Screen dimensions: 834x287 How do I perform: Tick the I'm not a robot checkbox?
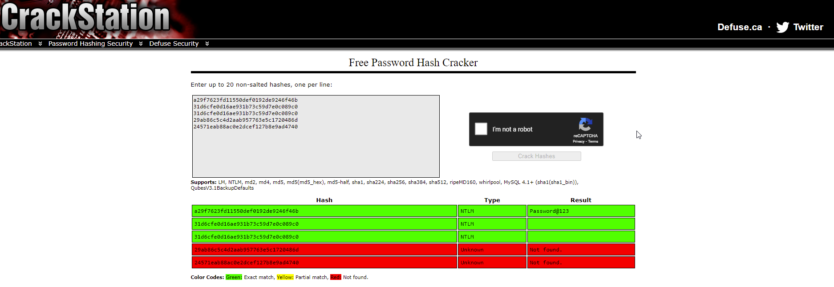481,129
